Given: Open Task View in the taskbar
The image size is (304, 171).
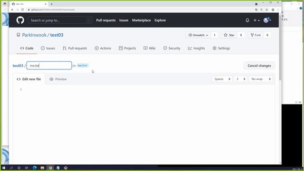Looking at the screenshot, I should click(27, 168).
